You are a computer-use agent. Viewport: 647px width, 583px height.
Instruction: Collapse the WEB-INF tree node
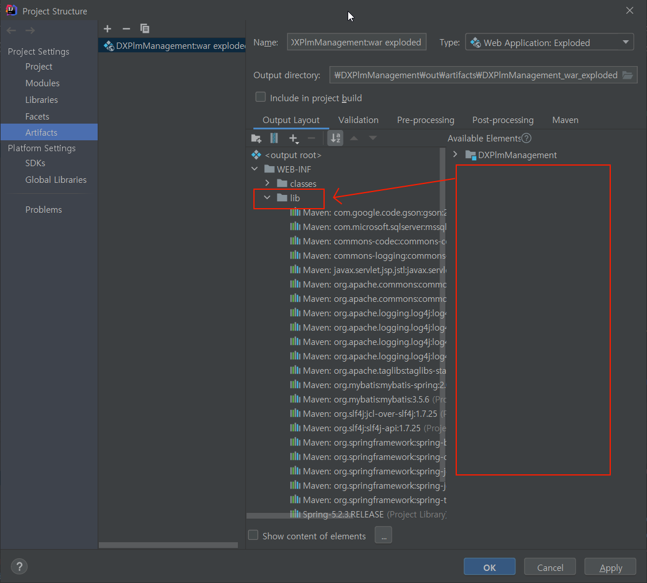coord(255,169)
